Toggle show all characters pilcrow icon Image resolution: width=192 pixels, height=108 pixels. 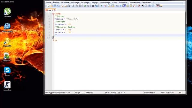(121, 6)
